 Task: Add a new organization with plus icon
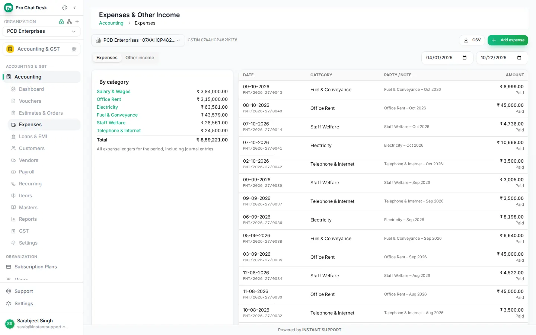[77, 22]
